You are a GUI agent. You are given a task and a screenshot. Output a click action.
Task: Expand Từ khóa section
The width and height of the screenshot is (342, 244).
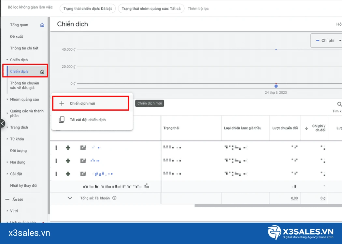click(7, 139)
